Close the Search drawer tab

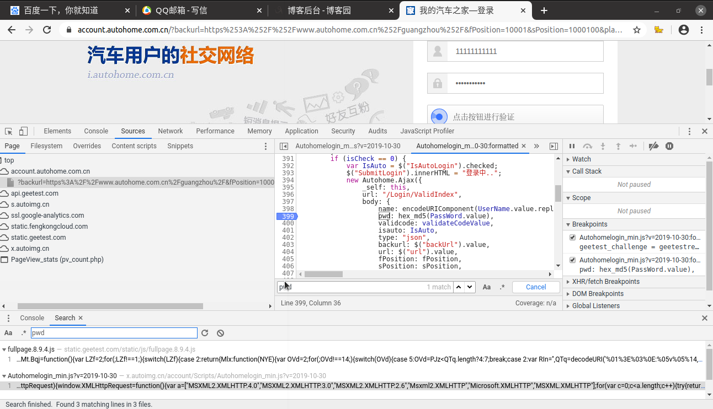click(x=81, y=318)
